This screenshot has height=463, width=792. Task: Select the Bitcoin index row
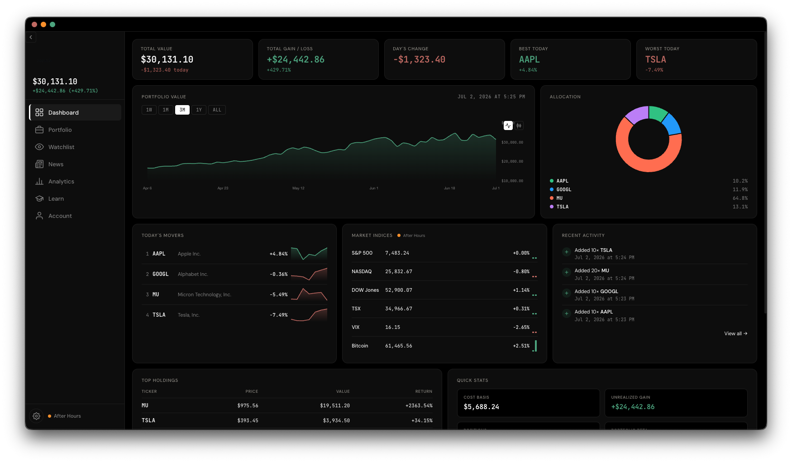click(444, 346)
